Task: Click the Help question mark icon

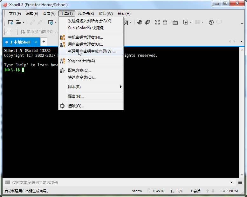Action: (x=211, y=22)
